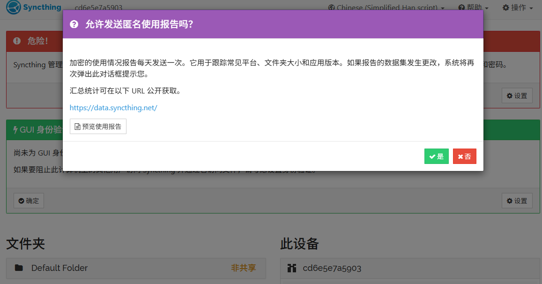Open the 操作 actions dropdown menu
The image size is (542, 284).
[x=517, y=8]
